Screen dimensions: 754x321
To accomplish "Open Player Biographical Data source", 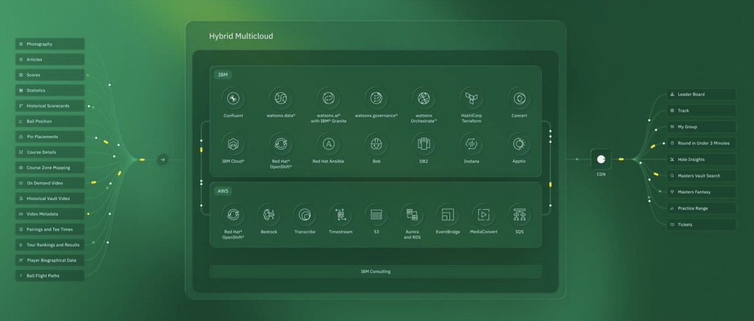I will click(50, 260).
